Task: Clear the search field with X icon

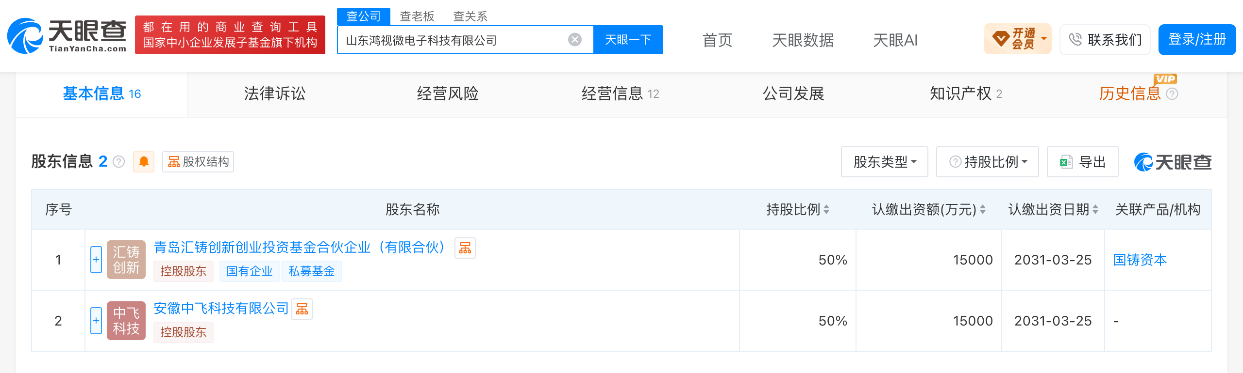Action: point(575,40)
